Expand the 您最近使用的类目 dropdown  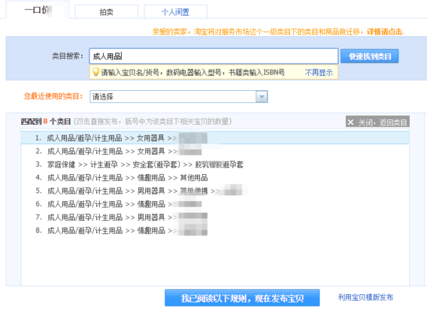point(261,97)
